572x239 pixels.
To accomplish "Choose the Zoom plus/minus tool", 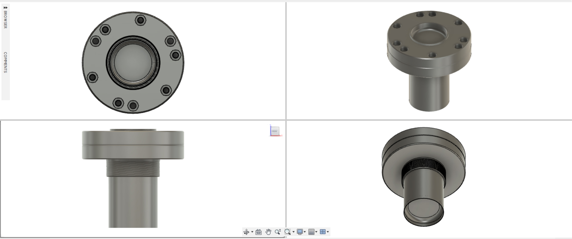I will click(x=278, y=232).
